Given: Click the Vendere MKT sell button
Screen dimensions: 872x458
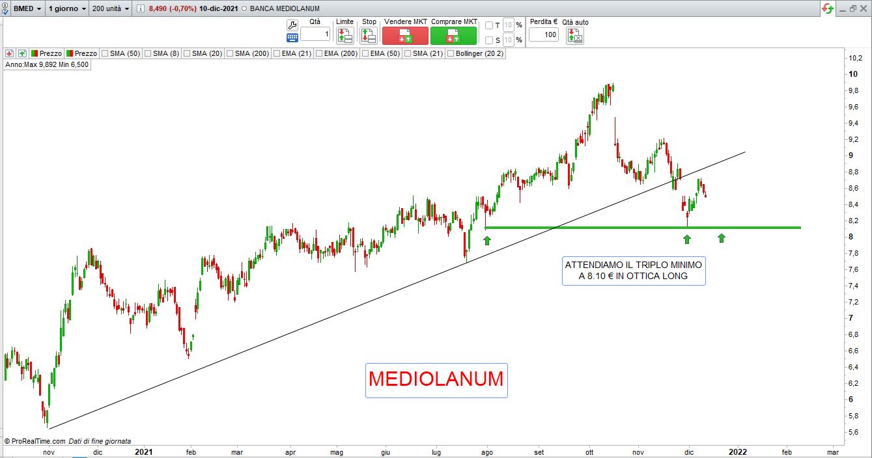Looking at the screenshot, I should click(x=405, y=36).
